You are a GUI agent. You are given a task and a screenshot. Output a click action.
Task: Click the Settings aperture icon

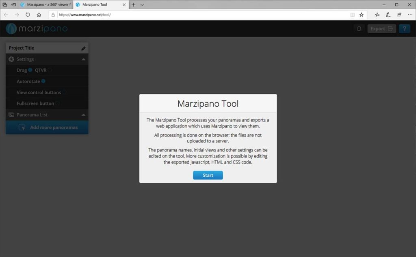[x=11, y=59]
